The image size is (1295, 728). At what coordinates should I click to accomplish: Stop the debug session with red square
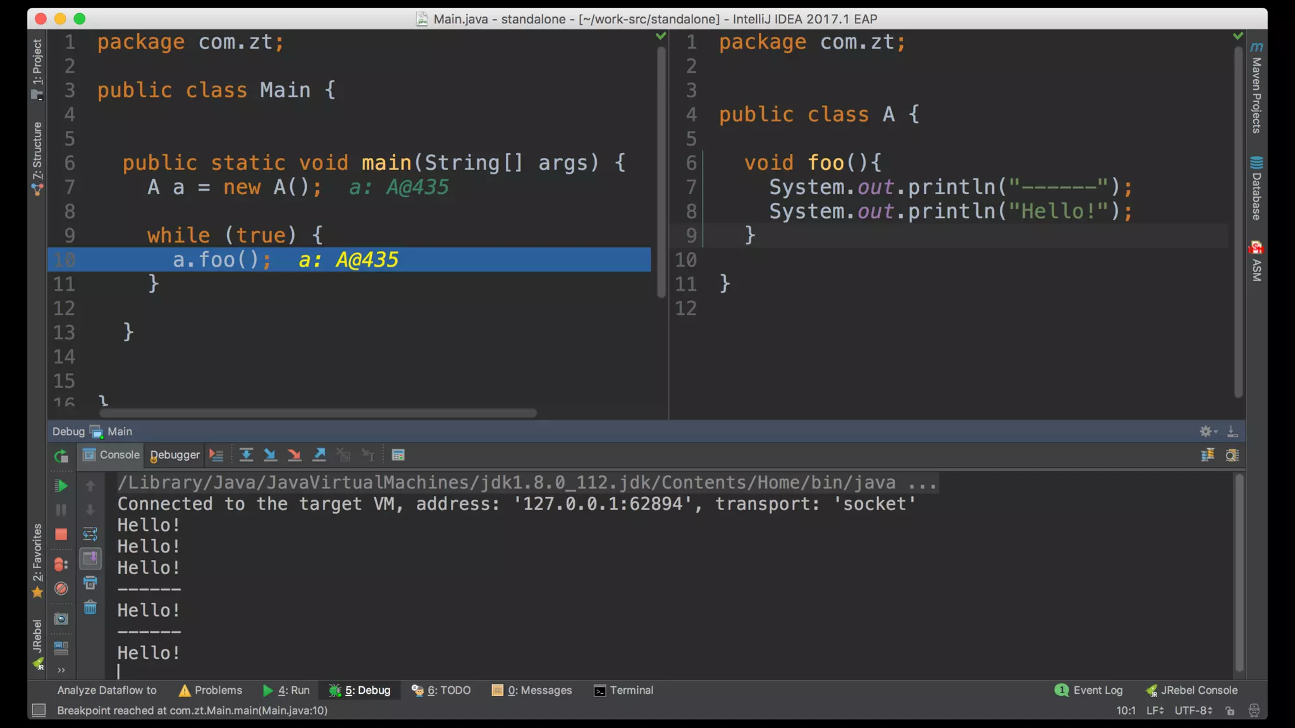(x=61, y=535)
